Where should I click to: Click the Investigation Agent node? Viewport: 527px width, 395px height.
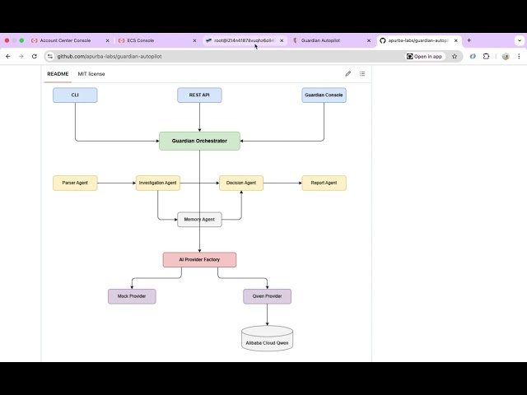[157, 183]
